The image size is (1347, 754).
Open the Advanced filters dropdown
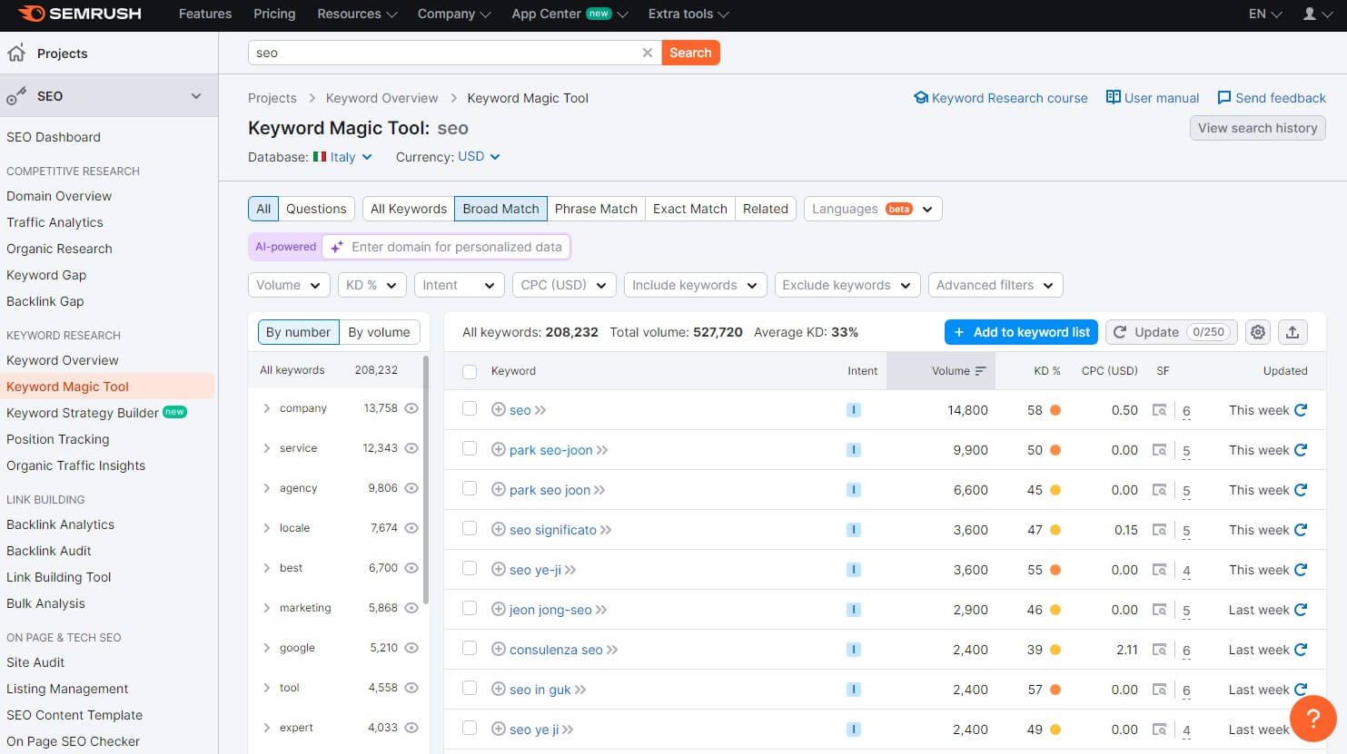point(995,285)
